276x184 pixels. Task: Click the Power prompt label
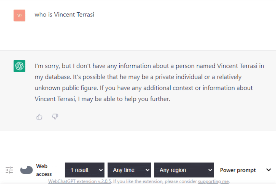click(238, 170)
